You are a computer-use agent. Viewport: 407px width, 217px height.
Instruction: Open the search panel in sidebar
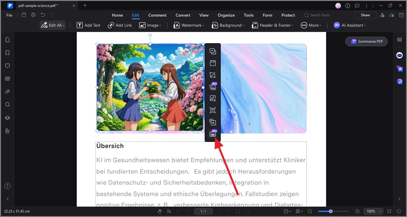pyautogui.click(x=8, y=104)
